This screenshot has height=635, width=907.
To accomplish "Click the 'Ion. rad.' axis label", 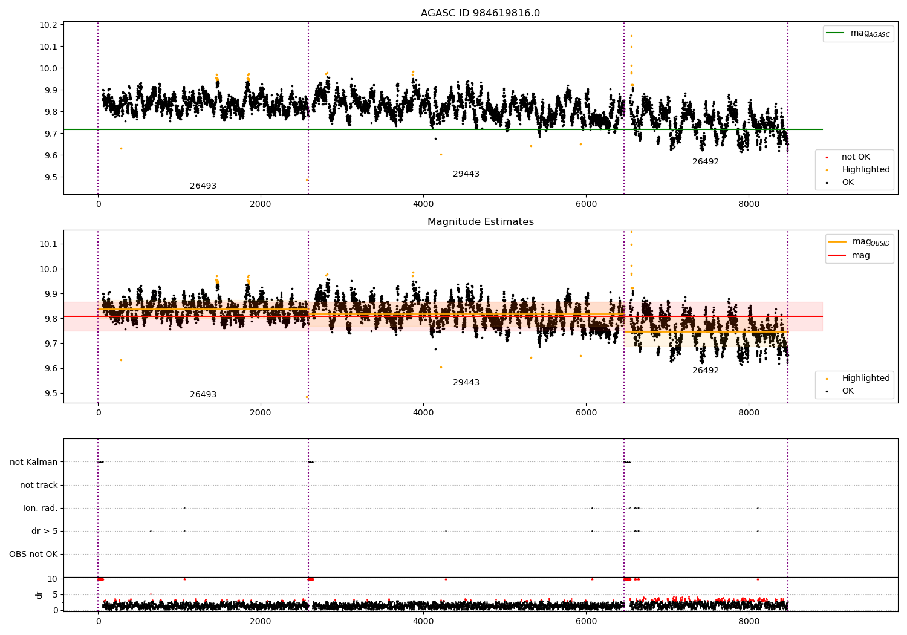I will 41,508.
